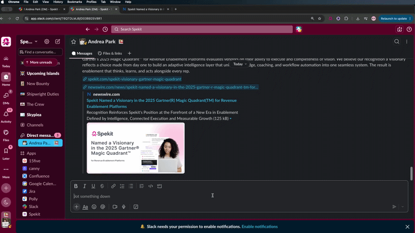Viewport: 415px width, 233px height.
Task: Open the Files sidebar view
Action: point(6,135)
